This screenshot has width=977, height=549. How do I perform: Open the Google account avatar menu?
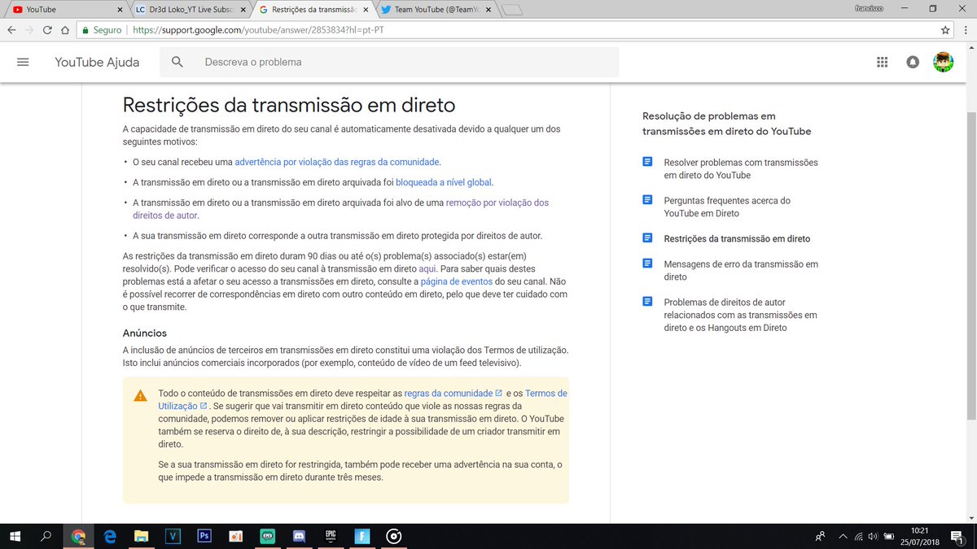(x=944, y=62)
